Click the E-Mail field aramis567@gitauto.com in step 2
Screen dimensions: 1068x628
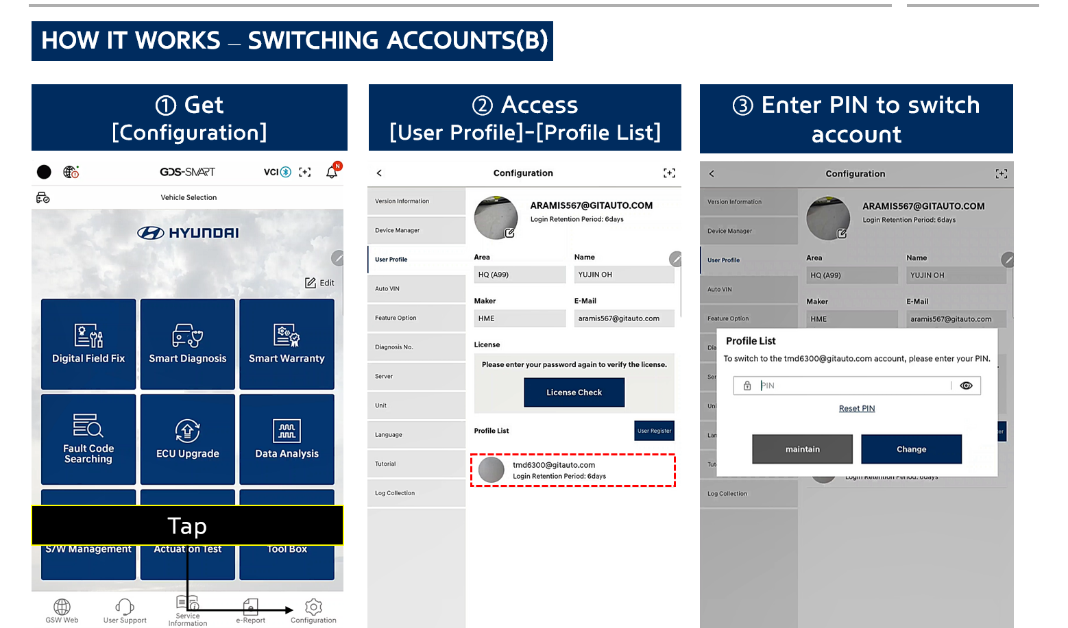click(624, 318)
